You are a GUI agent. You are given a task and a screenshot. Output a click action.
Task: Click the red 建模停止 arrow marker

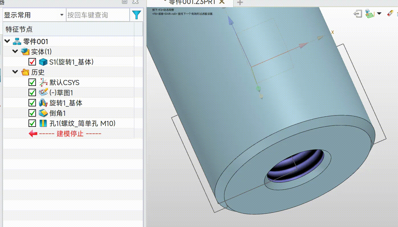[33, 134]
